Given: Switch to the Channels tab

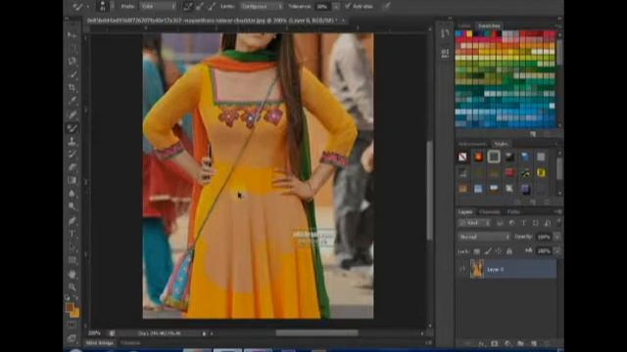Looking at the screenshot, I should click(490, 212).
